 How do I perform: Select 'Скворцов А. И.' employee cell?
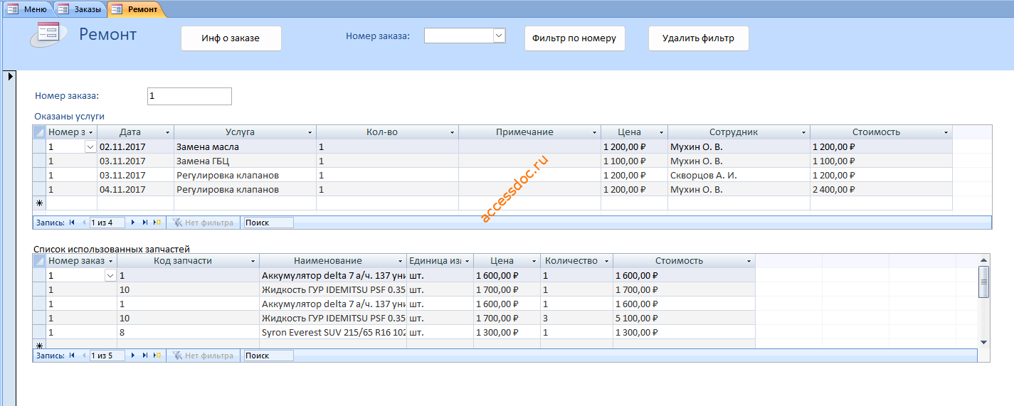[x=739, y=176]
